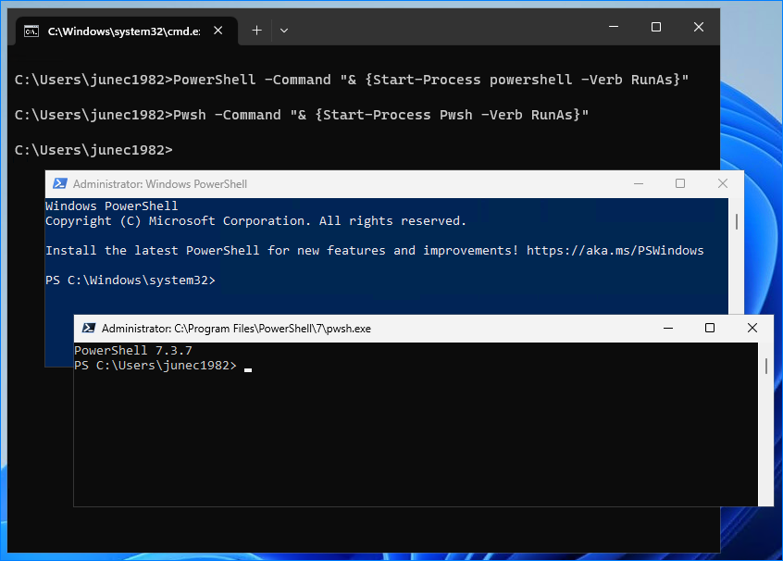
Task: Minimize the pwsh.exe administrator window
Action: (668, 328)
